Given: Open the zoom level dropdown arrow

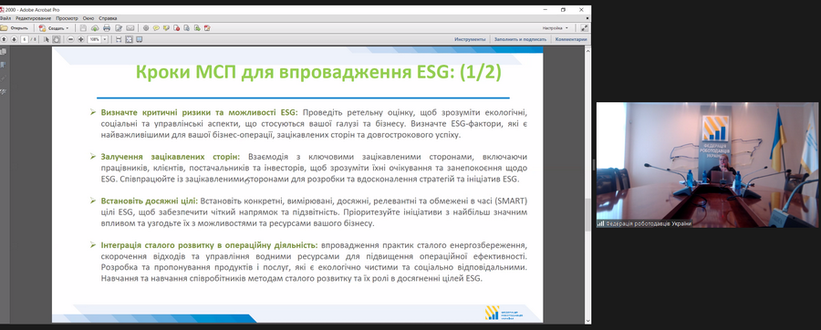Looking at the screenshot, I should (x=105, y=39).
